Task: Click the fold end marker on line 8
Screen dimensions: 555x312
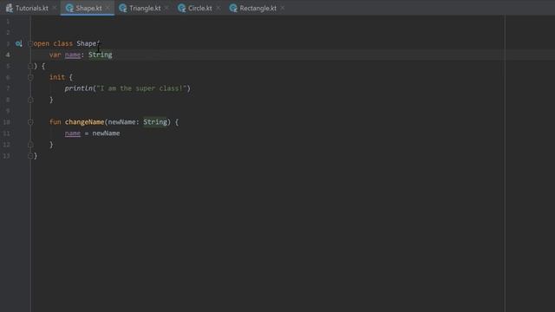Action: tap(30, 100)
